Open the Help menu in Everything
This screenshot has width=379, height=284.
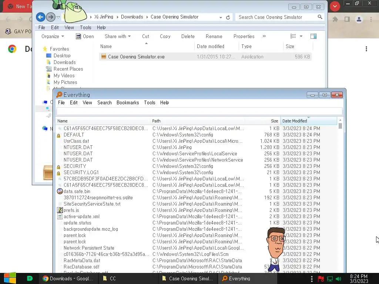click(165, 102)
